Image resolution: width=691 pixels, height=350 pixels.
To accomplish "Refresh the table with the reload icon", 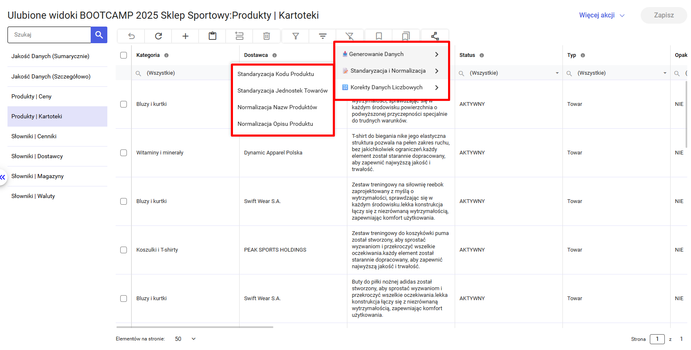I will click(x=158, y=36).
